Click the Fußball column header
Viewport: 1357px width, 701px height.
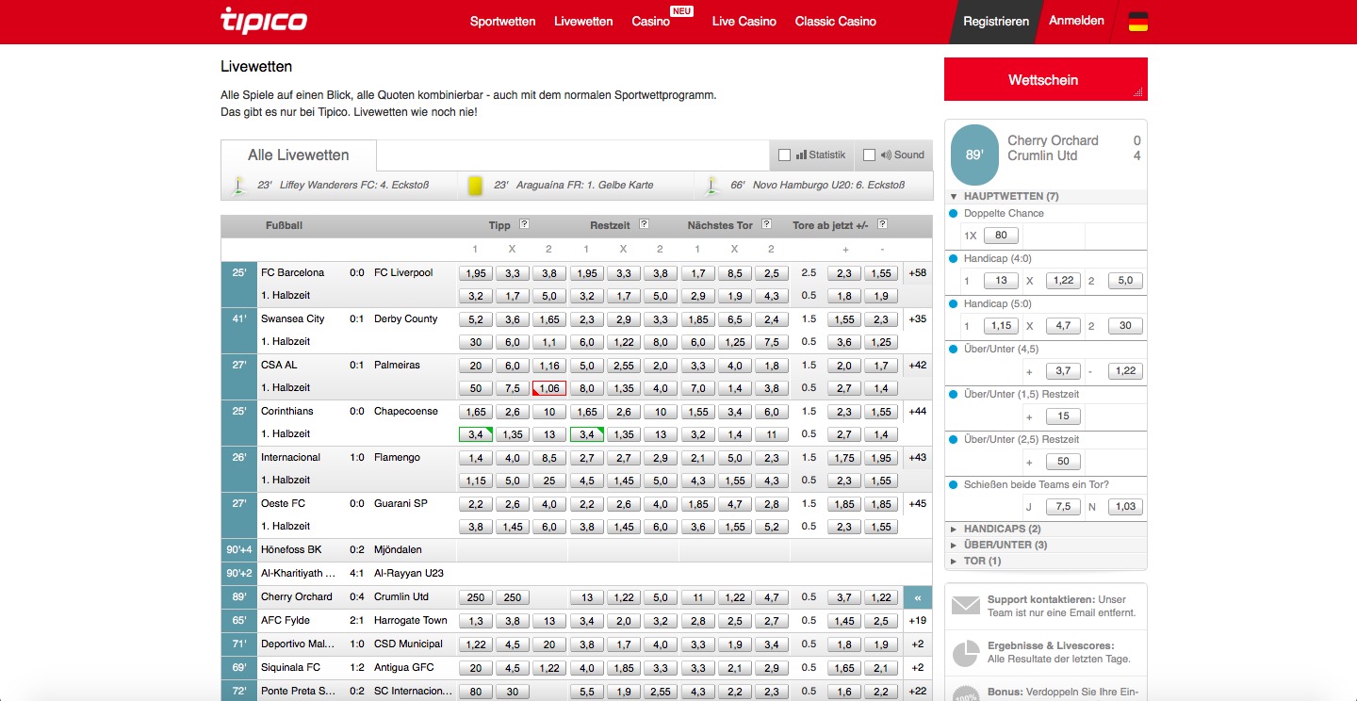pyautogui.click(x=284, y=226)
